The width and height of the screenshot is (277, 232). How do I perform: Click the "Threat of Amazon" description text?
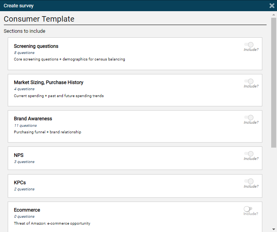click(x=52, y=224)
